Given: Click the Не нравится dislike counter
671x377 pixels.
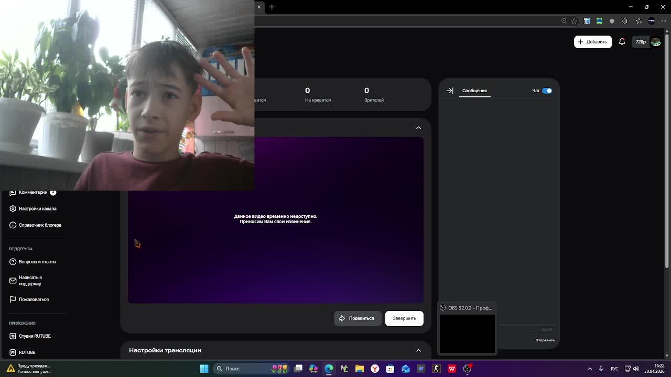Looking at the screenshot, I should (x=318, y=94).
